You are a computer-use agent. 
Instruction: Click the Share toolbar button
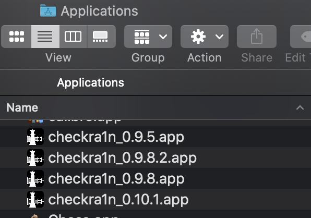pyautogui.click(x=257, y=37)
